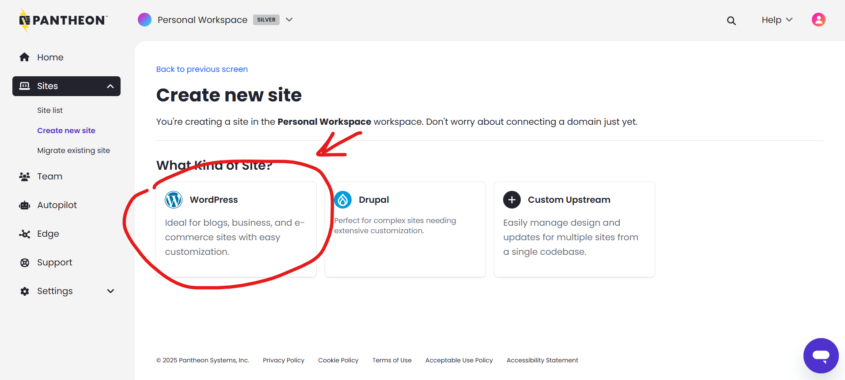845x380 pixels.
Task: Open the Cookie Policy link
Action: click(x=338, y=360)
